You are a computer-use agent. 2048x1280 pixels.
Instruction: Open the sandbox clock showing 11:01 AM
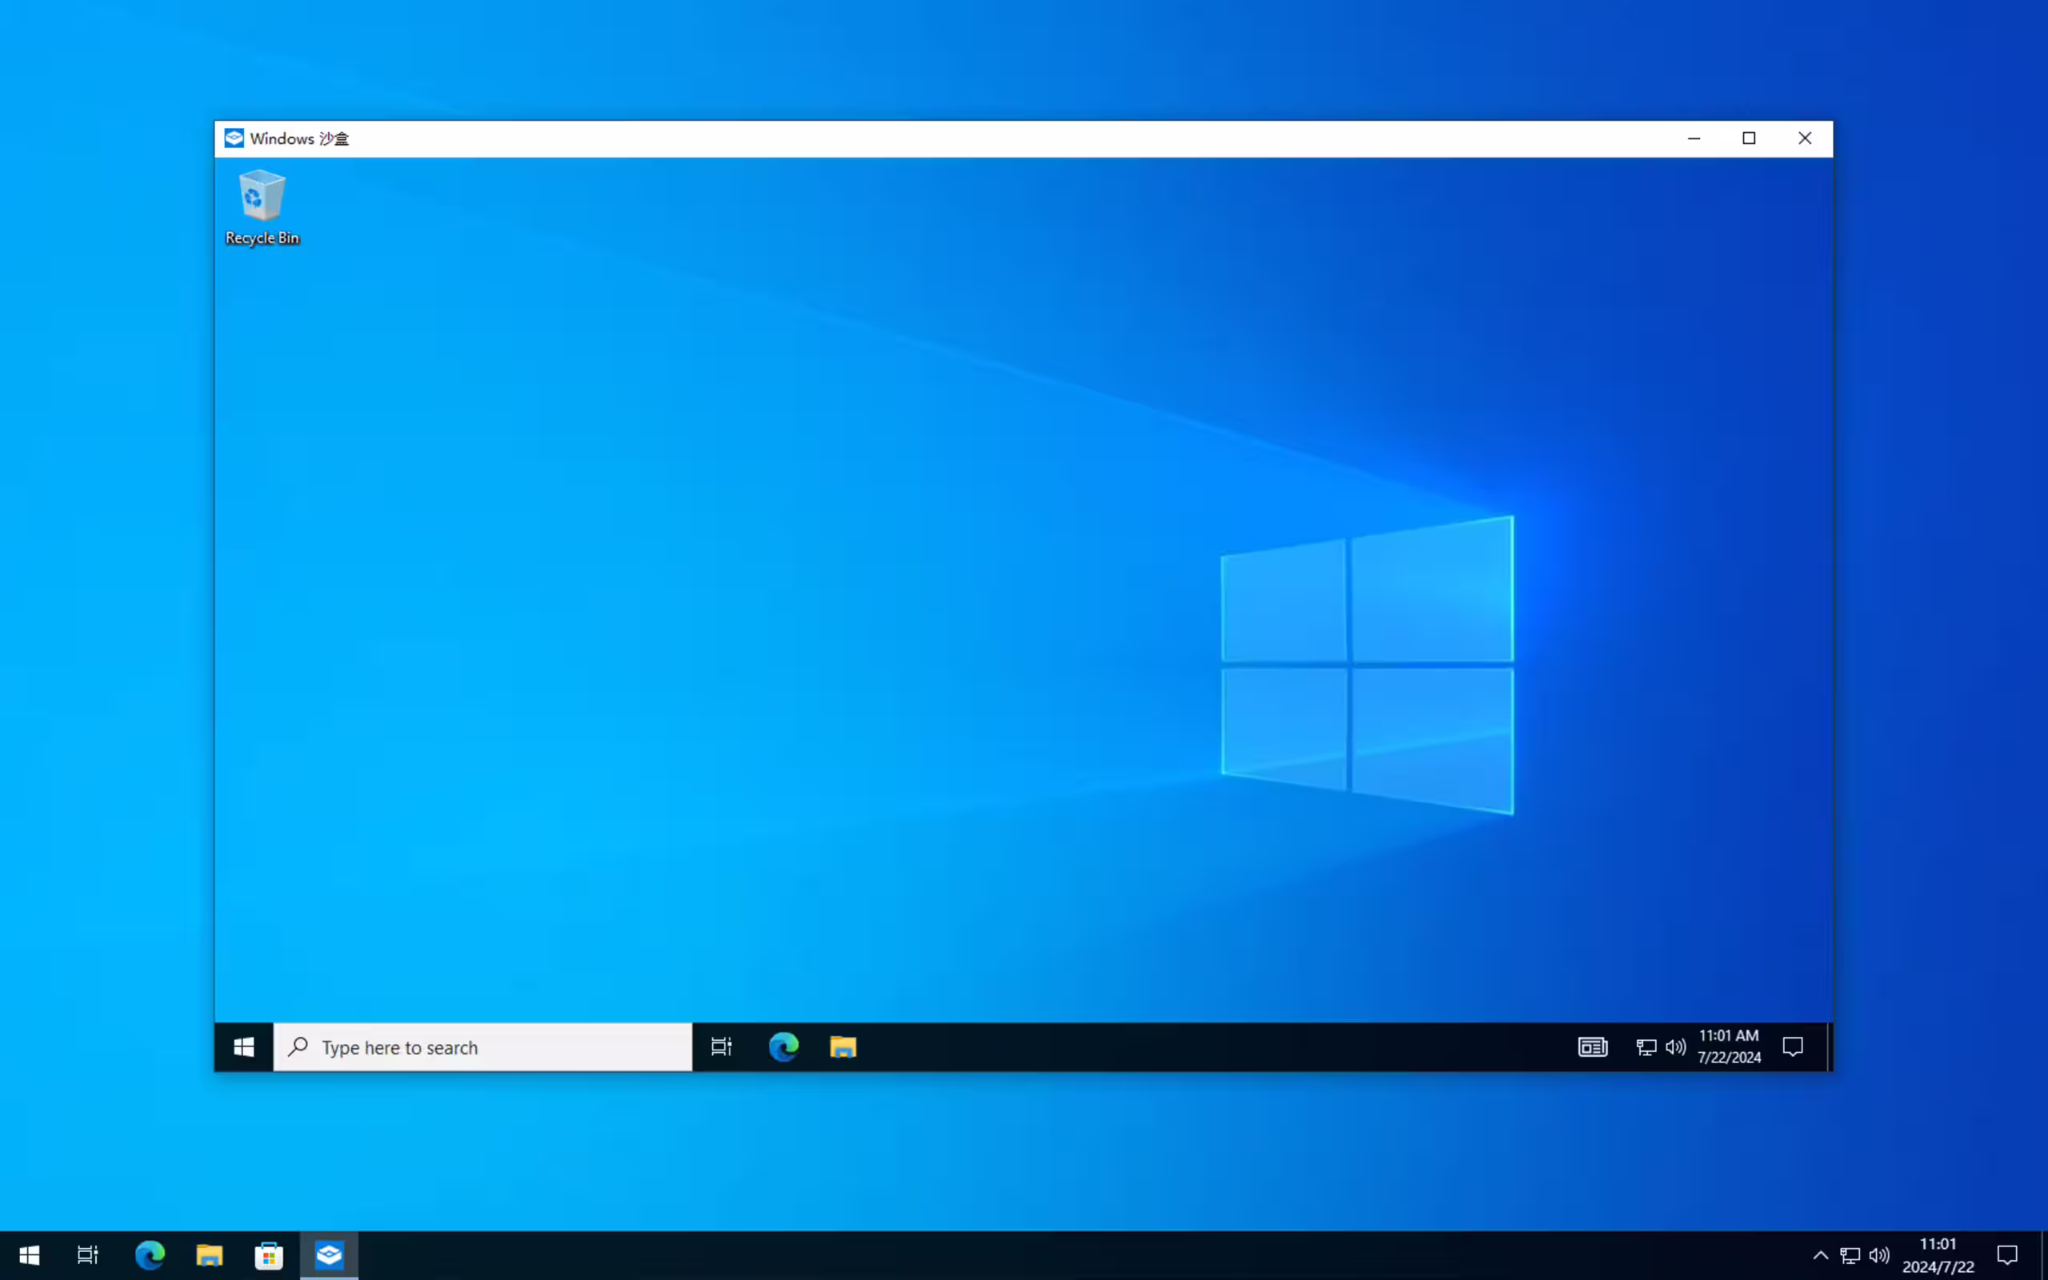pyautogui.click(x=1729, y=1047)
